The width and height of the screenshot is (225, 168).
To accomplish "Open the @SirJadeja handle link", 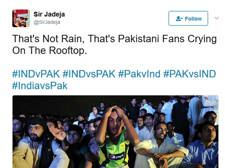I will coord(47,22).
